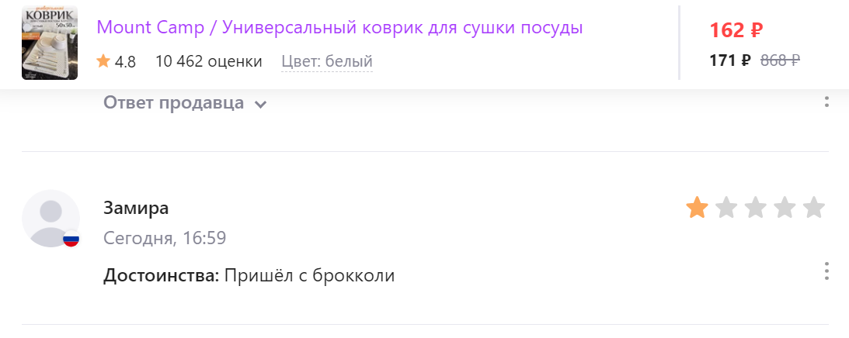The image size is (849, 338).
Task: Click reviewer name Замира
Action: pos(136,209)
